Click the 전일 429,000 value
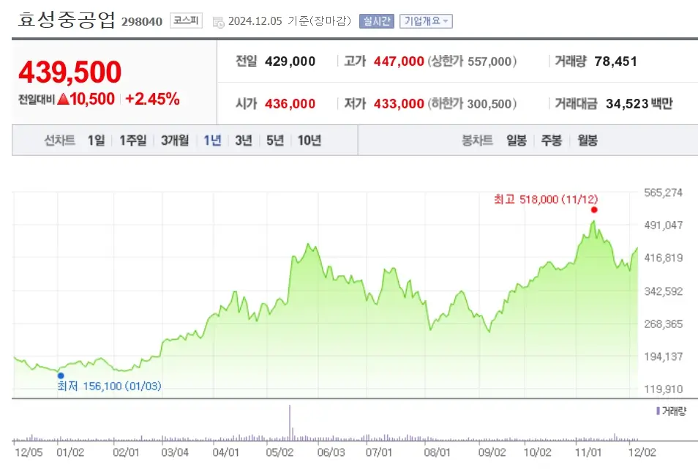 click(290, 61)
